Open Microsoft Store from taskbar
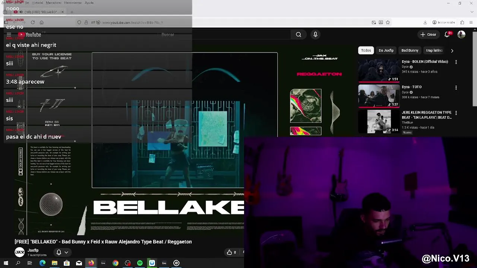The width and height of the screenshot is (477, 268). pyautogui.click(x=67, y=263)
